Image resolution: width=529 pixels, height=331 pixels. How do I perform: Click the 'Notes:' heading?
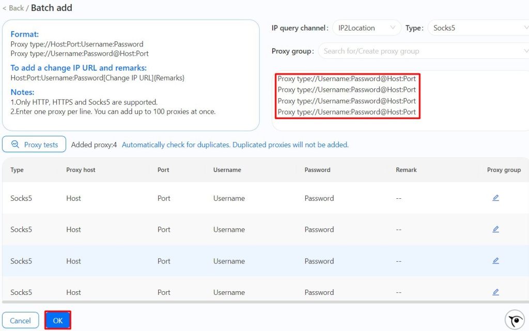pyautogui.click(x=22, y=92)
